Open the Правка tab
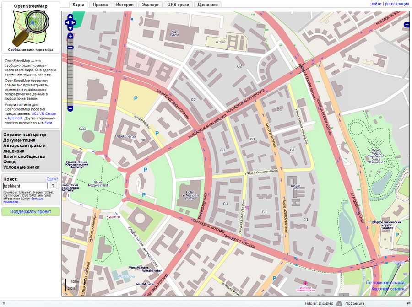 (x=100, y=4)
